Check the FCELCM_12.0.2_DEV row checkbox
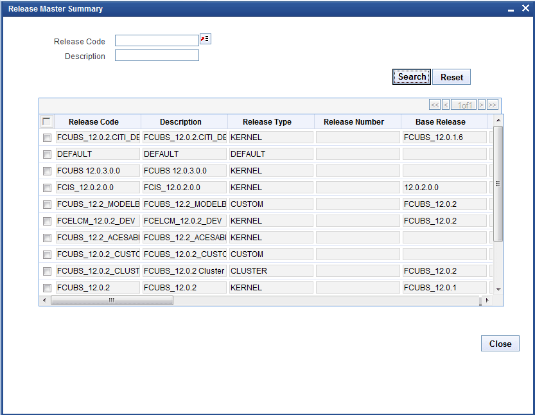The width and height of the screenshot is (535, 415). (47, 221)
